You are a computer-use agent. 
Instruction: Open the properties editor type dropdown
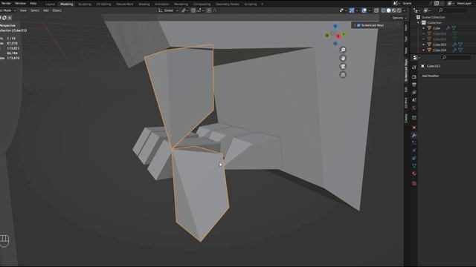(416, 57)
